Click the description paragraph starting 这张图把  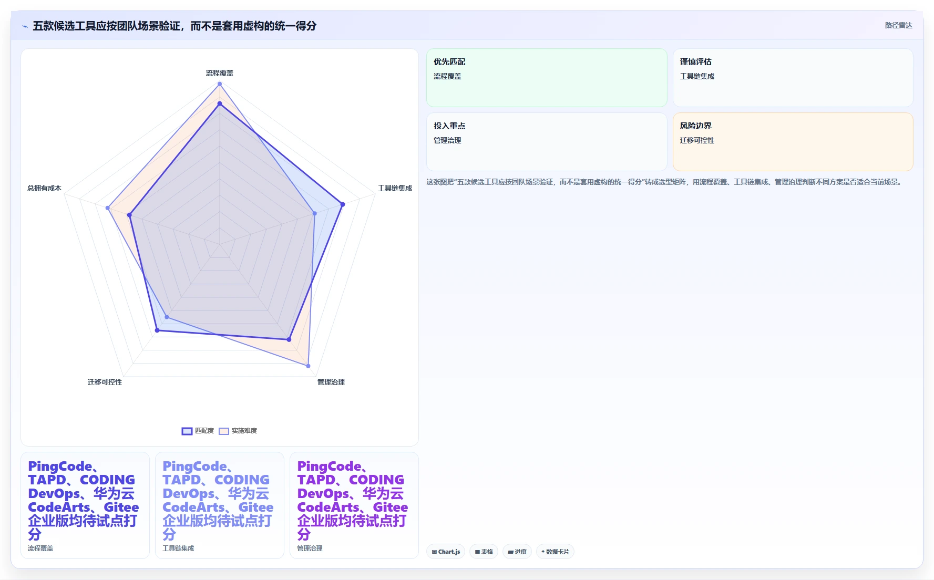coord(665,182)
